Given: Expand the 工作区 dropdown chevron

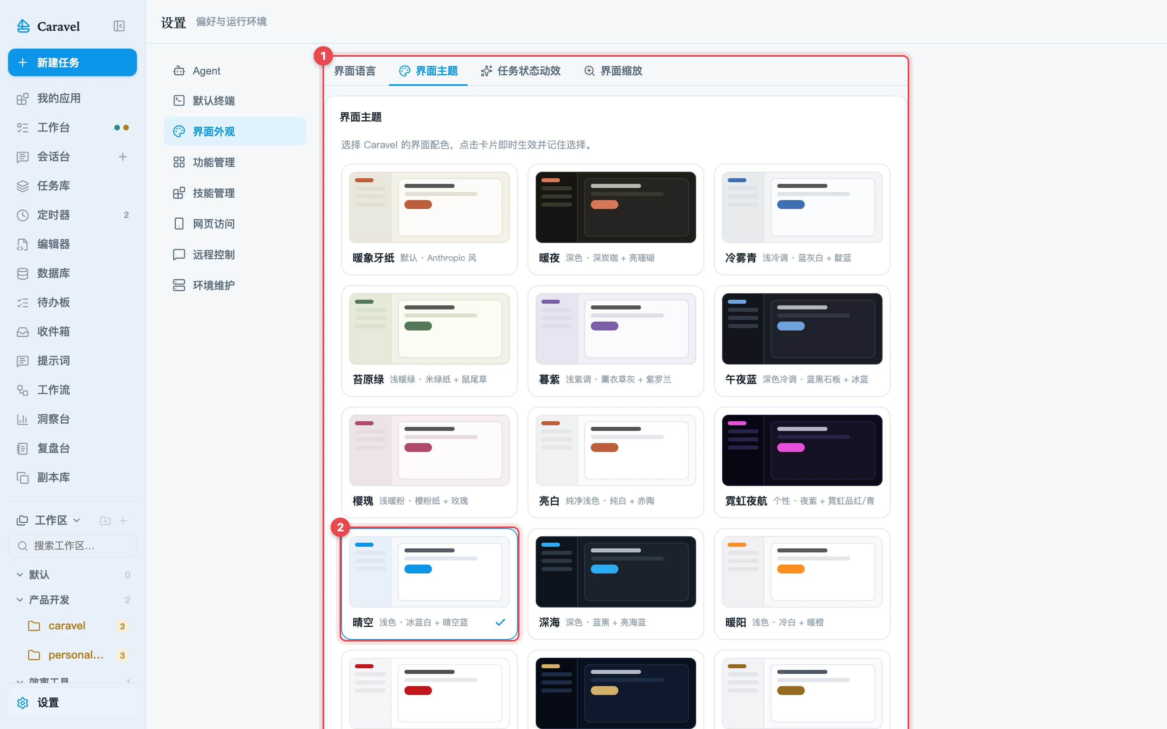Looking at the screenshot, I should click(77, 521).
